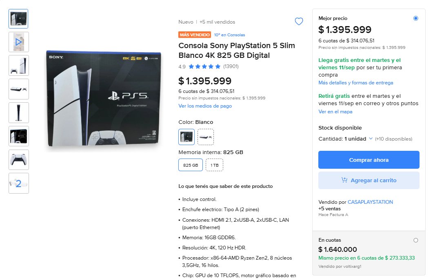This screenshot has width=433, height=280.
Task: Choose the 825 GB memory option
Action: point(191,165)
